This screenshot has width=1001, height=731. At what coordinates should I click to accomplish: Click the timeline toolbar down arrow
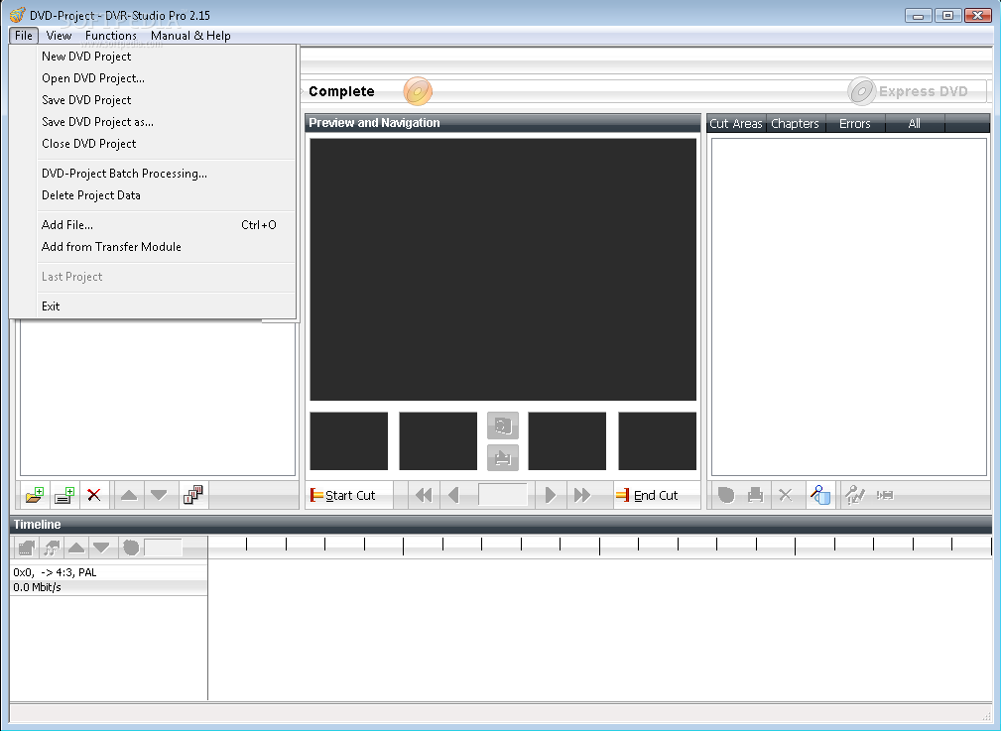click(x=101, y=548)
